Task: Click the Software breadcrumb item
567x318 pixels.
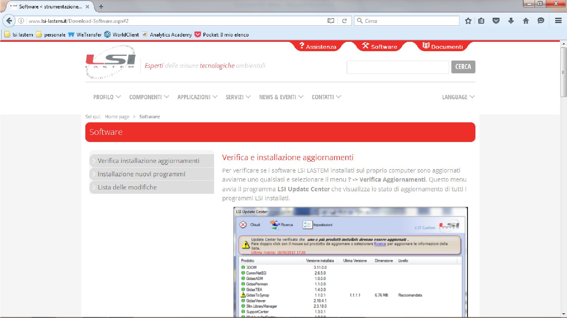Action: [149, 117]
